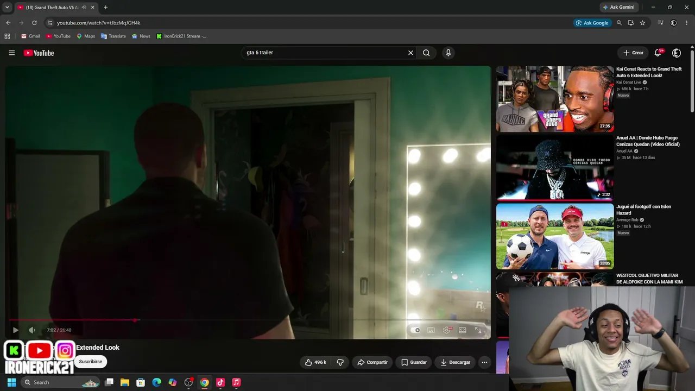Save the video with Guardar
The width and height of the screenshot is (695, 391).
click(x=414, y=362)
